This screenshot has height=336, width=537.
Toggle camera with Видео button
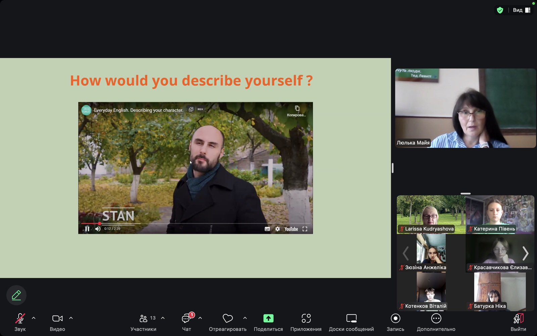pyautogui.click(x=57, y=319)
